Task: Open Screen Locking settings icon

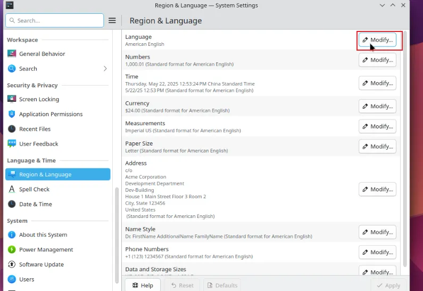Action: coord(12,99)
